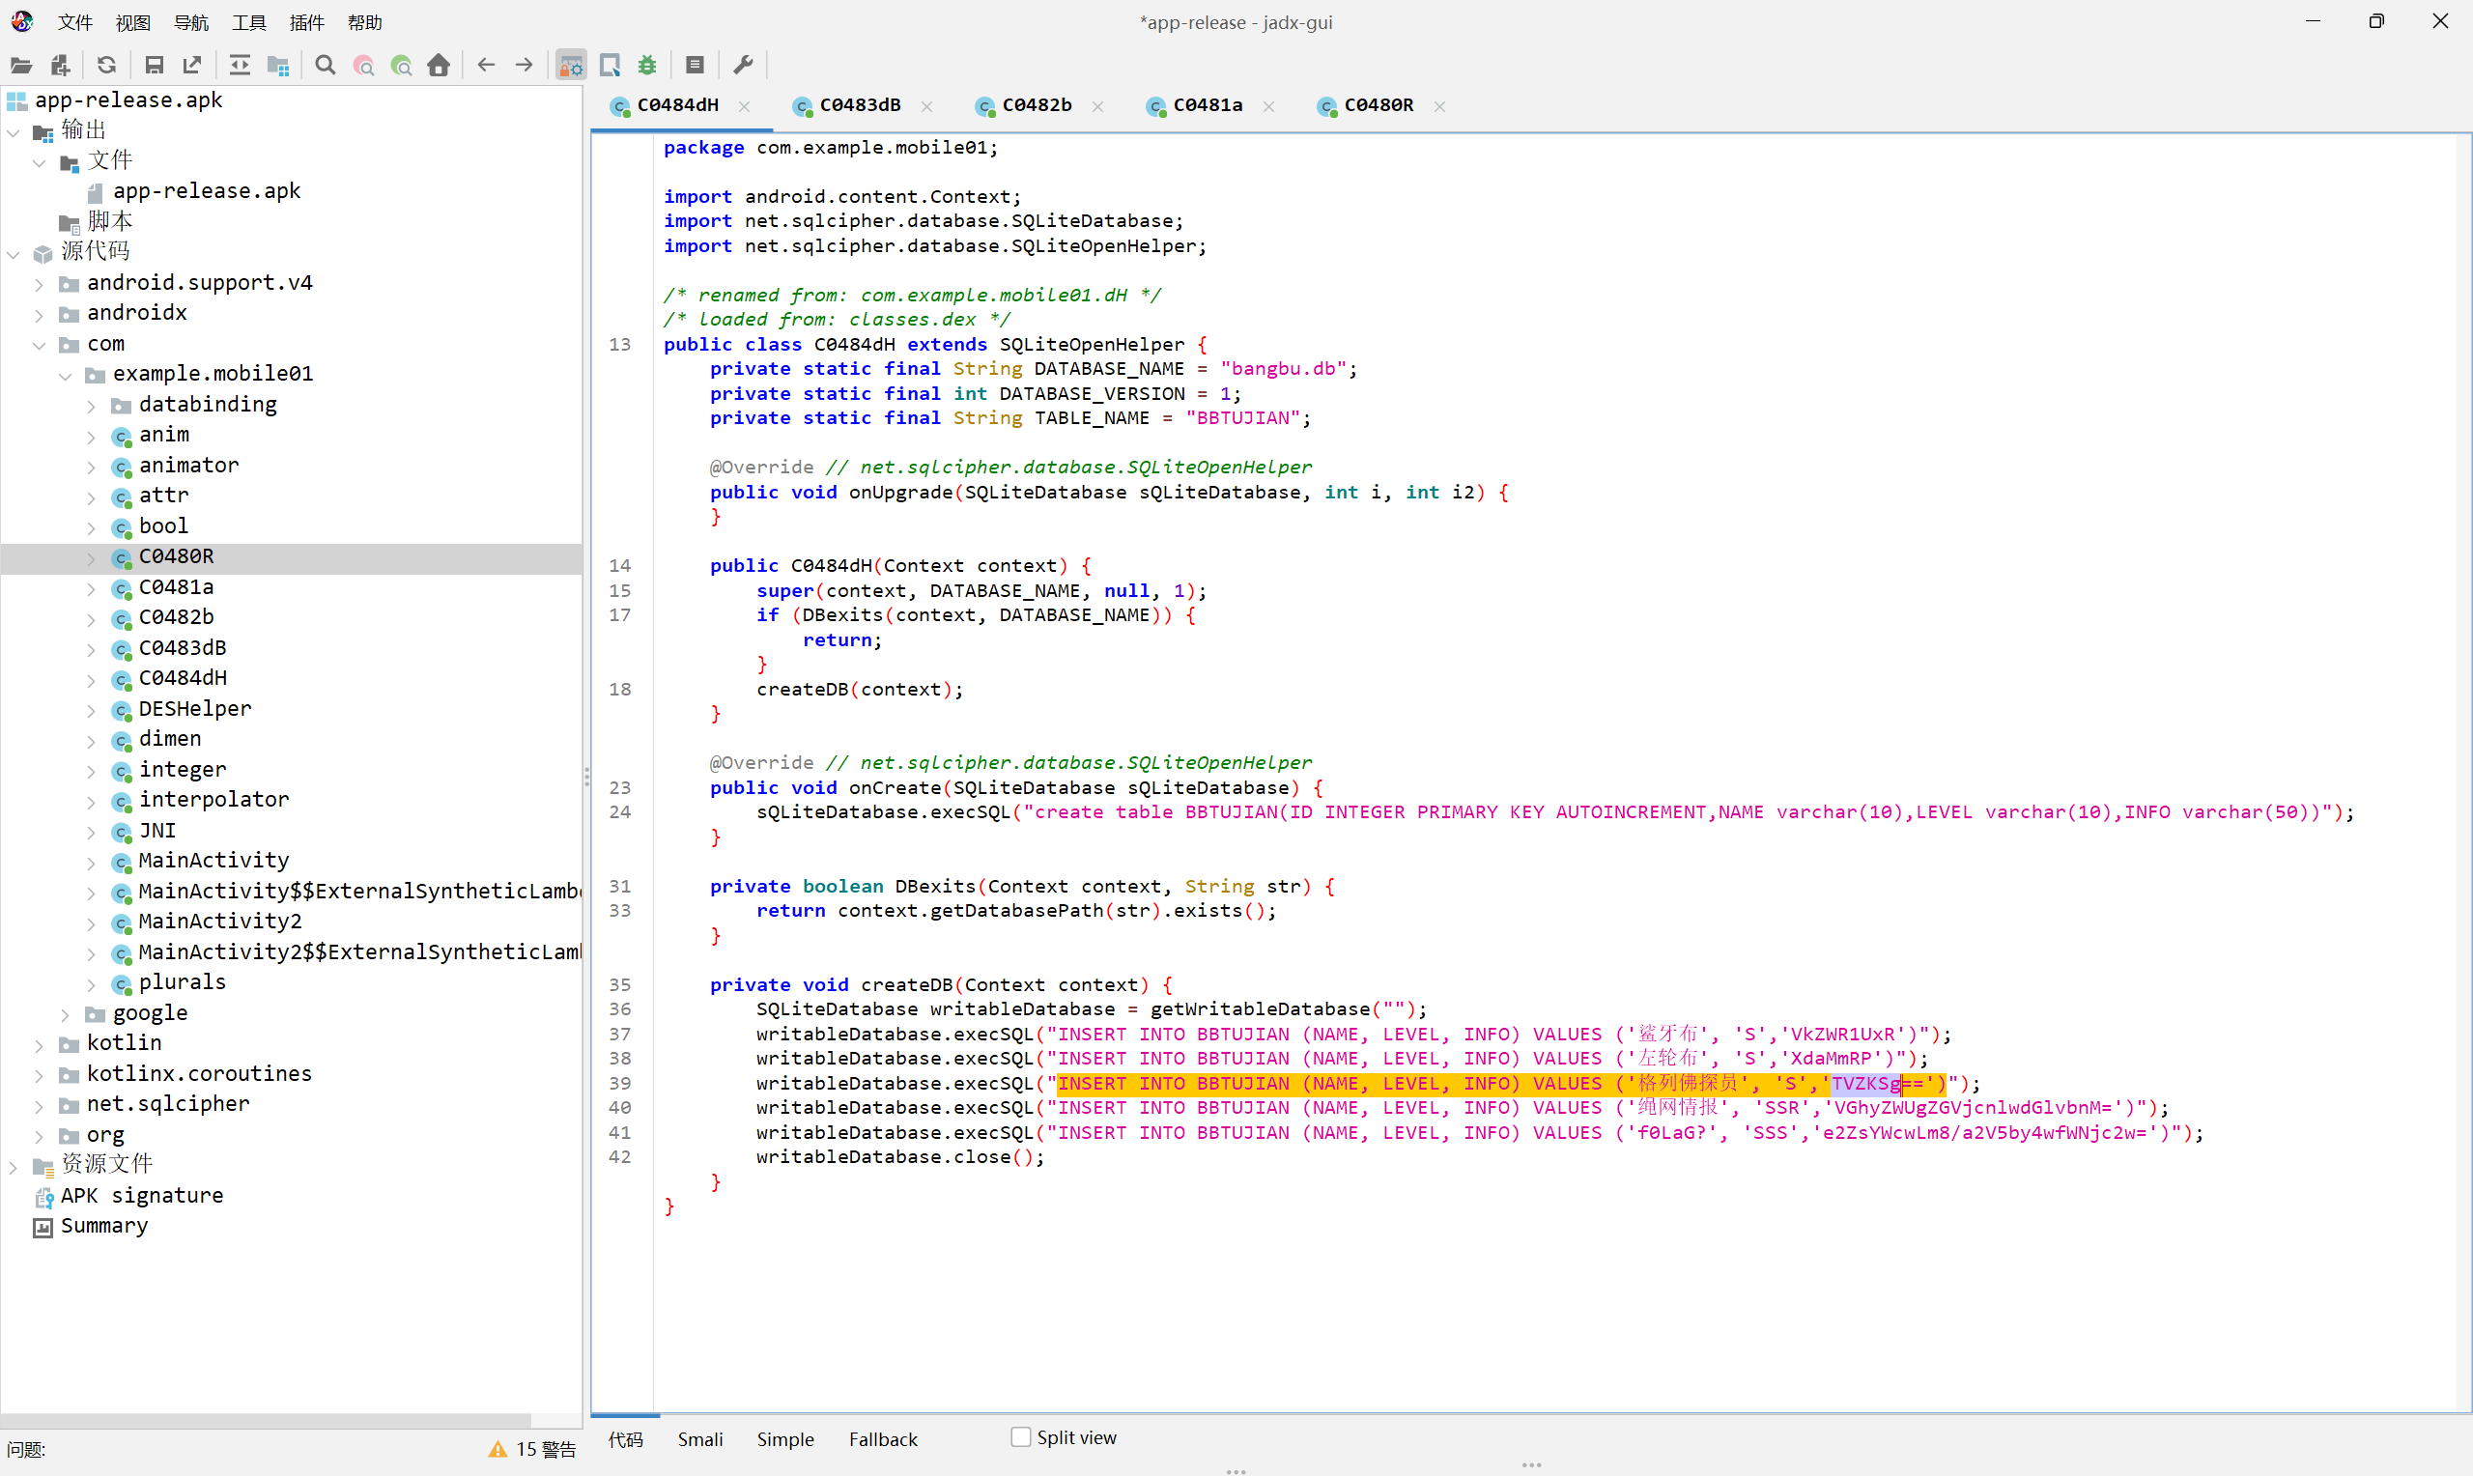Expand the net.sqlcipher package node
The image size is (2473, 1476).
click(39, 1105)
